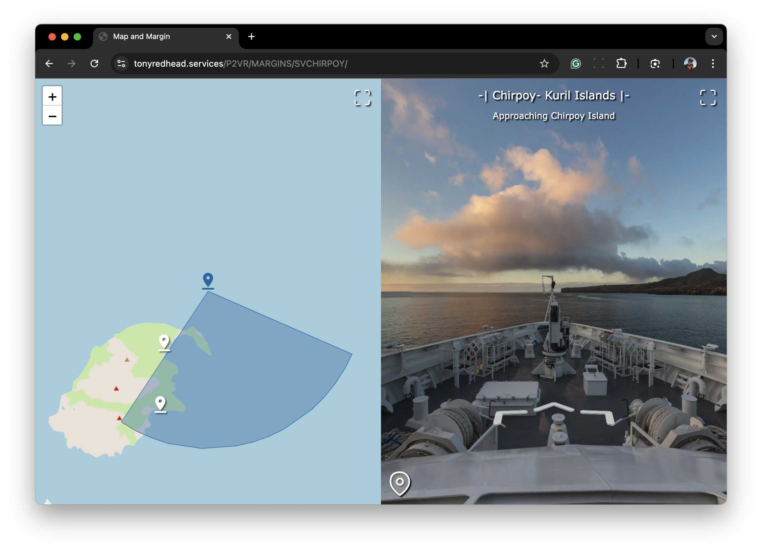
Task: Click the blue active map pin
Action: [x=208, y=280]
